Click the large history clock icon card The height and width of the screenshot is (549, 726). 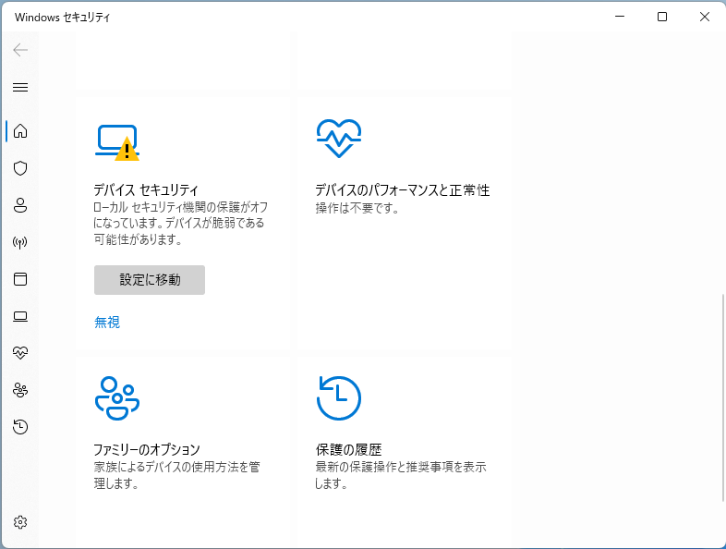339,398
